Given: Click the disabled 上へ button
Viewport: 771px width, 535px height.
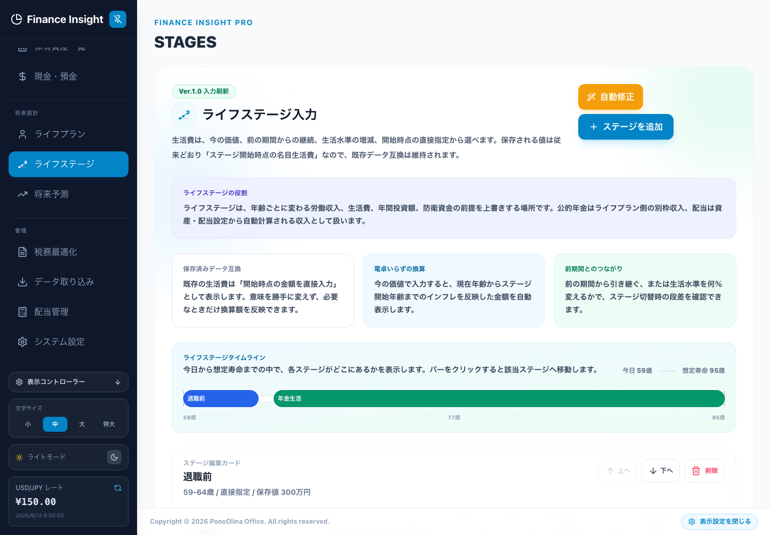Looking at the screenshot, I should tap(618, 471).
